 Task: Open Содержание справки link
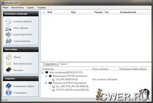[x=24, y=86]
